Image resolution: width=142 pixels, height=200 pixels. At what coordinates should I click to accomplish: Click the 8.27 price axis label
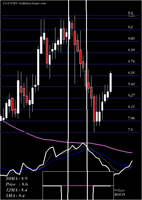click(131, 95)
